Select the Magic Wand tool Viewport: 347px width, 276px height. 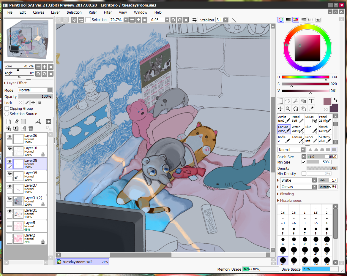pos(295,101)
